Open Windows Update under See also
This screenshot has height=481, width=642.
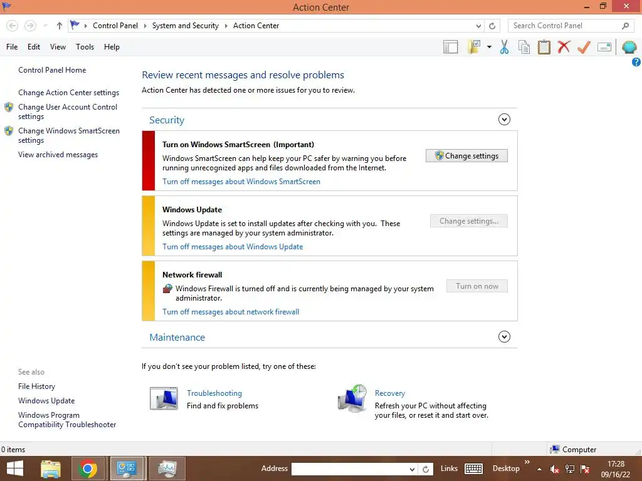point(46,400)
